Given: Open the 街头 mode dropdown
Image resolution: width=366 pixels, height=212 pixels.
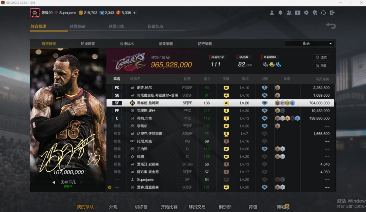Looking at the screenshot, I should point(309,43).
